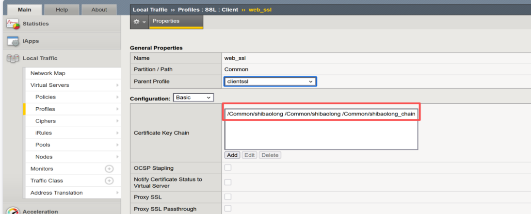531x214 pixels.
Task: Open the Properties tab
Action: (x=166, y=21)
